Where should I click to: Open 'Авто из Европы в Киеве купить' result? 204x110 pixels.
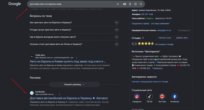click(68, 61)
